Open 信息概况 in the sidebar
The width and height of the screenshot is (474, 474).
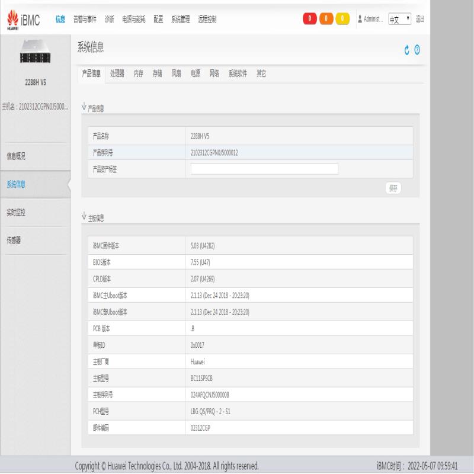36,156
